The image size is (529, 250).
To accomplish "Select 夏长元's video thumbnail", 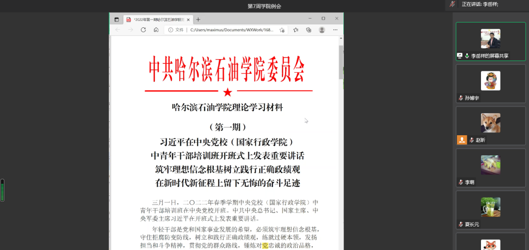I will (490, 207).
